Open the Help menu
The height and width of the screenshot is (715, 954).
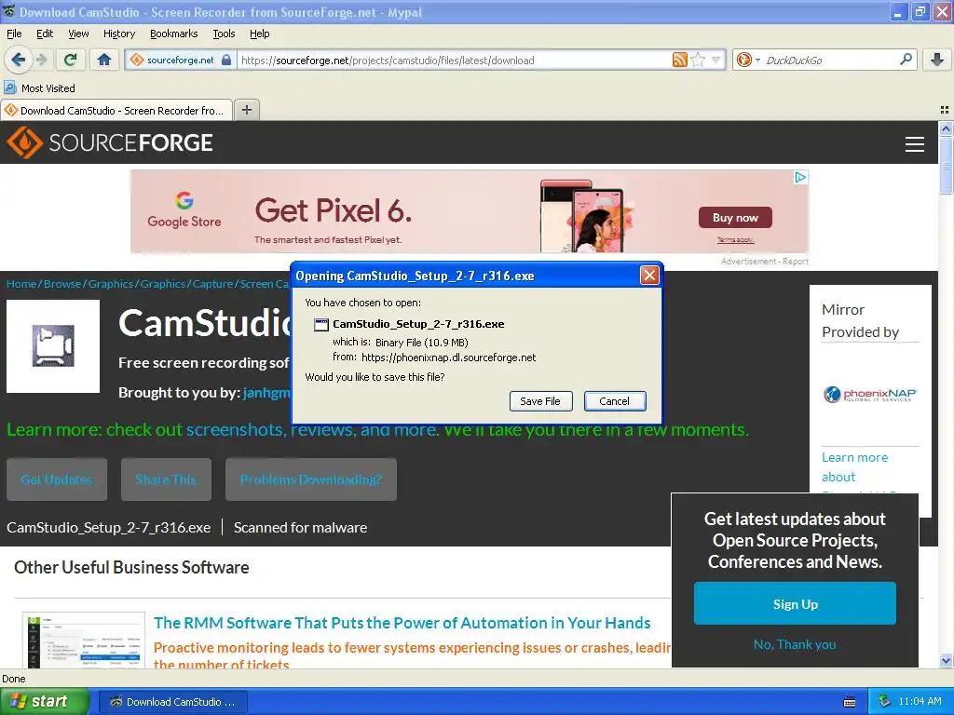[x=259, y=34]
